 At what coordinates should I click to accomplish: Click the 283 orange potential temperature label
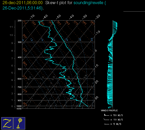pos(25,63)
